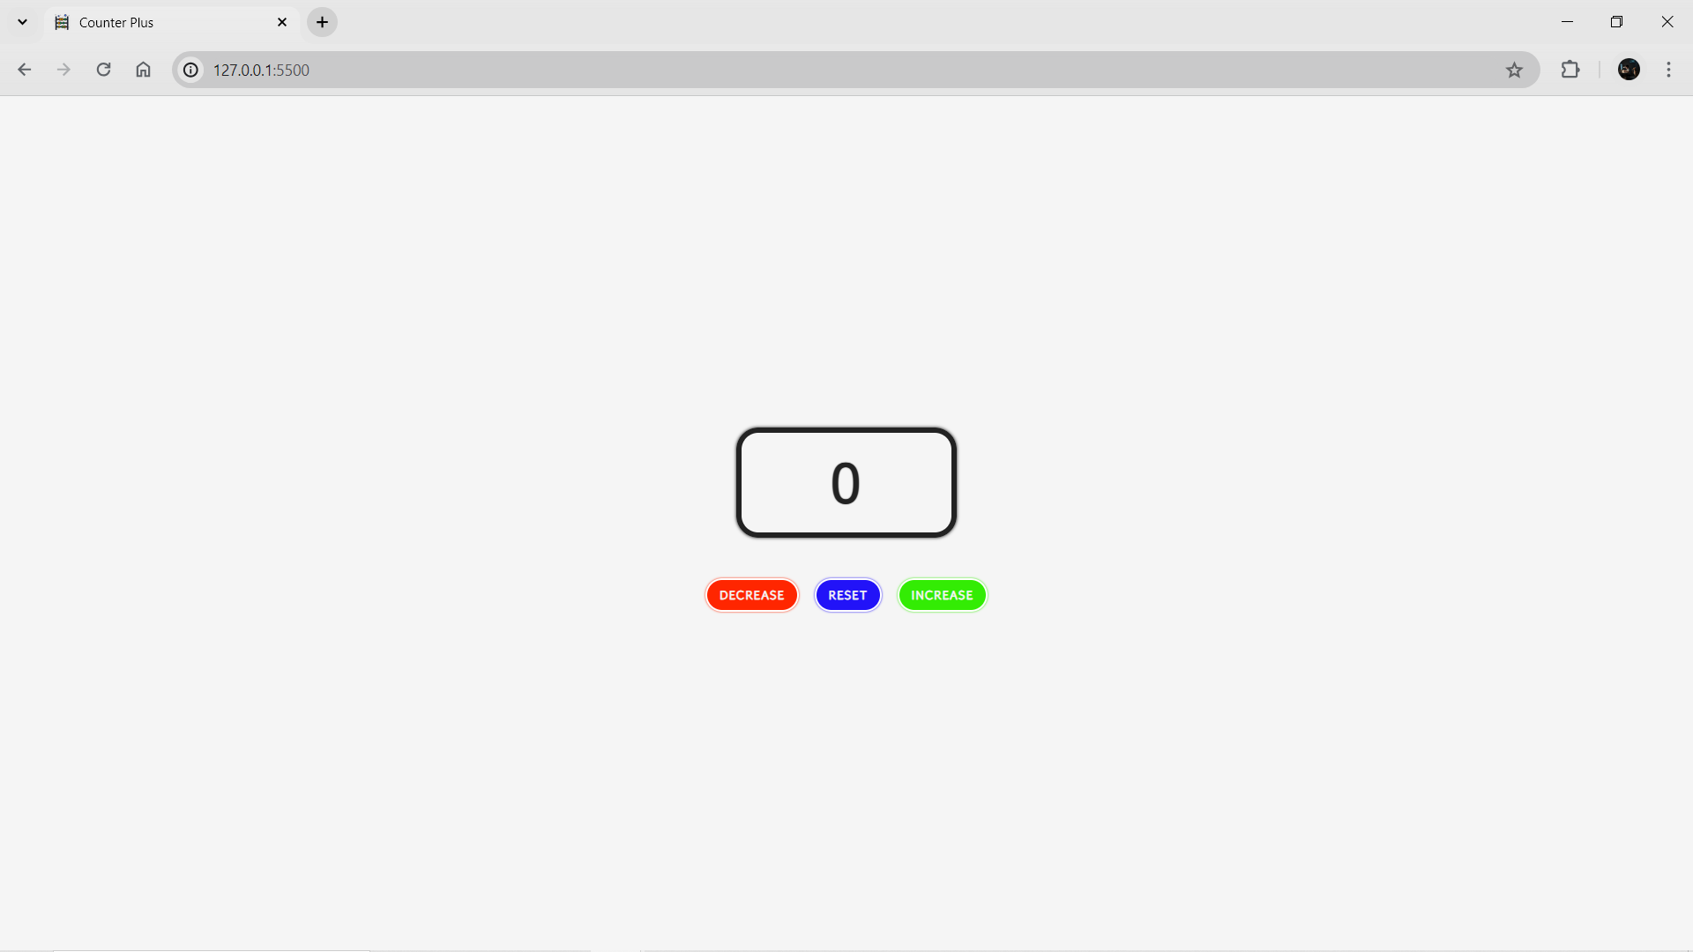Open a new browser tab
This screenshot has height=952, width=1693.
click(322, 21)
